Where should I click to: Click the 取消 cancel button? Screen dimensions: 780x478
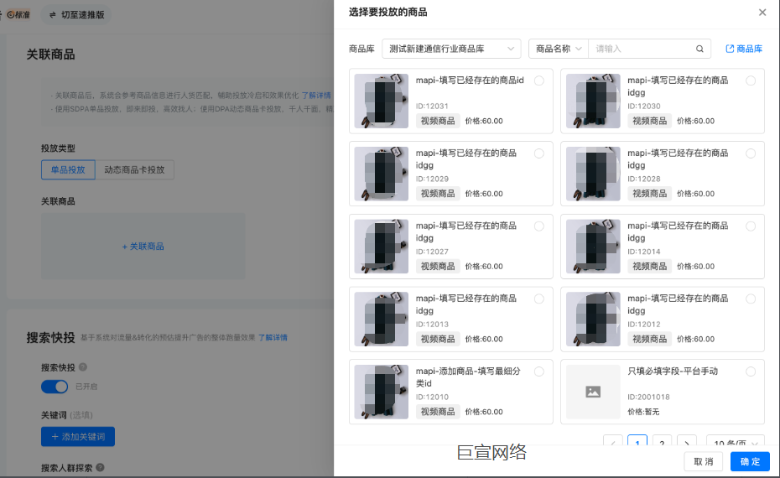click(704, 461)
